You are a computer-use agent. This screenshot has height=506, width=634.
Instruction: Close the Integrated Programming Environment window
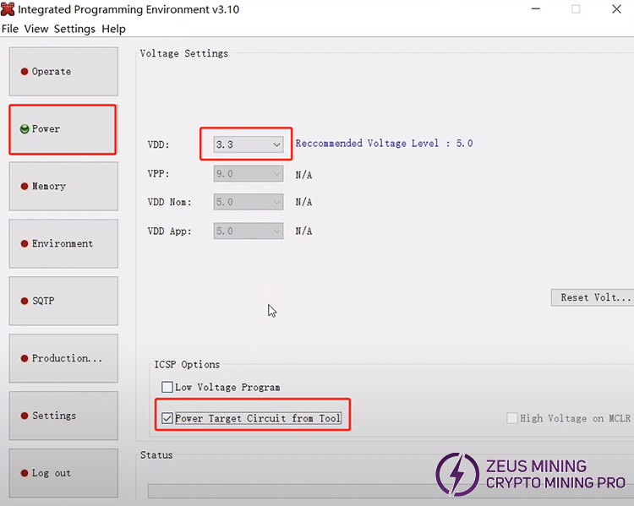point(616,9)
